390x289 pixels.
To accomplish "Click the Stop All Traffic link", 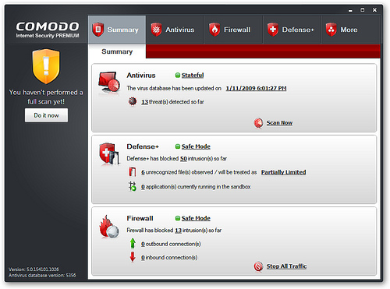I will [x=286, y=266].
